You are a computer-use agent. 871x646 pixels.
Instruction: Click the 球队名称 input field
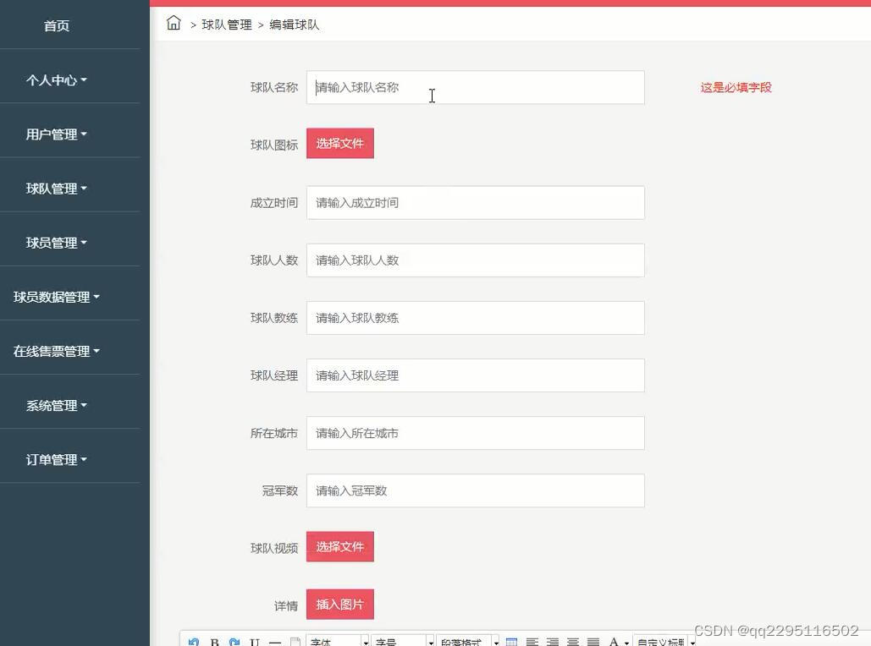pos(475,87)
